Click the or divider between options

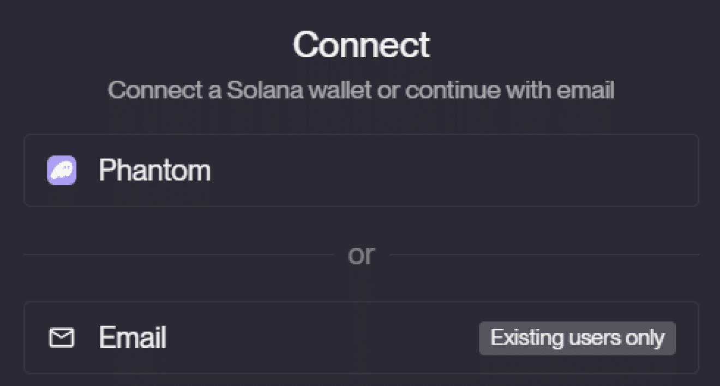click(x=362, y=254)
